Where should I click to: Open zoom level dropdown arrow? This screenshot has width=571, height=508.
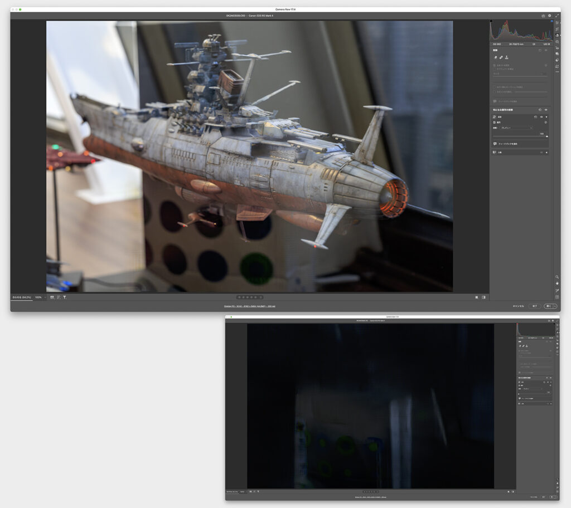coord(45,297)
